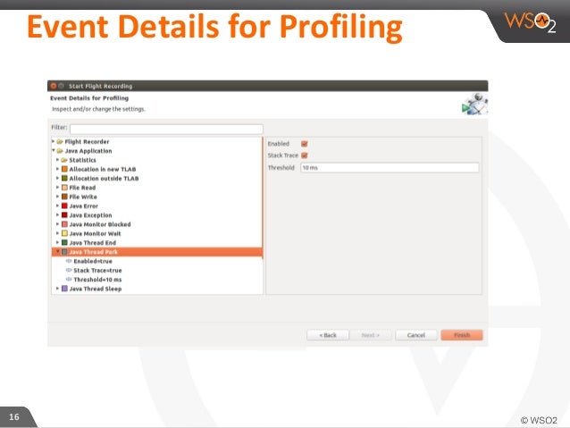Click the Java Thread Park icon
Image resolution: width=570 pixels, height=428 pixels.
pyautogui.click(x=64, y=252)
